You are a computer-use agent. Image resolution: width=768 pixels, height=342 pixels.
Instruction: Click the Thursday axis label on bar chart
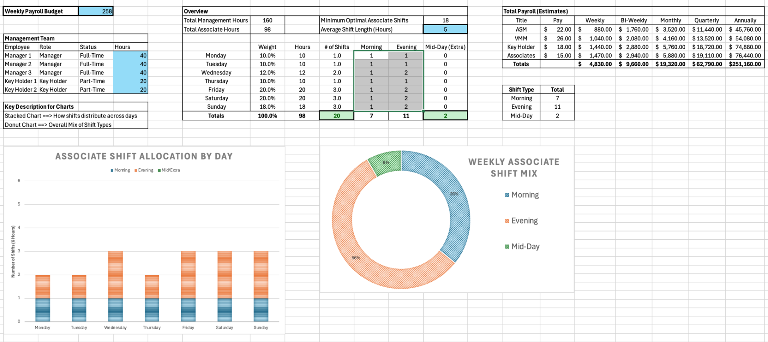152,328
